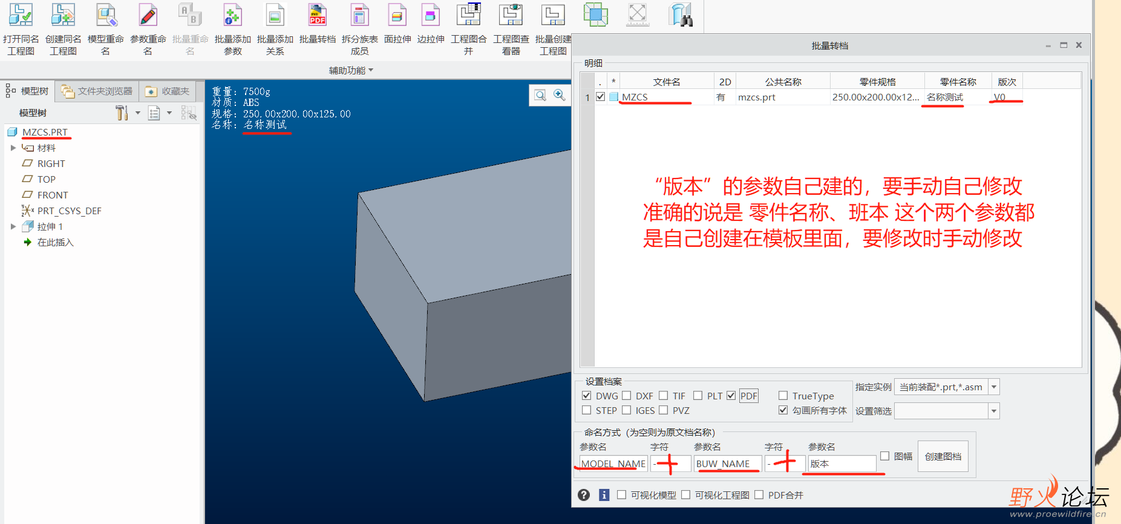Select the 面拉伸 tool

click(x=397, y=15)
